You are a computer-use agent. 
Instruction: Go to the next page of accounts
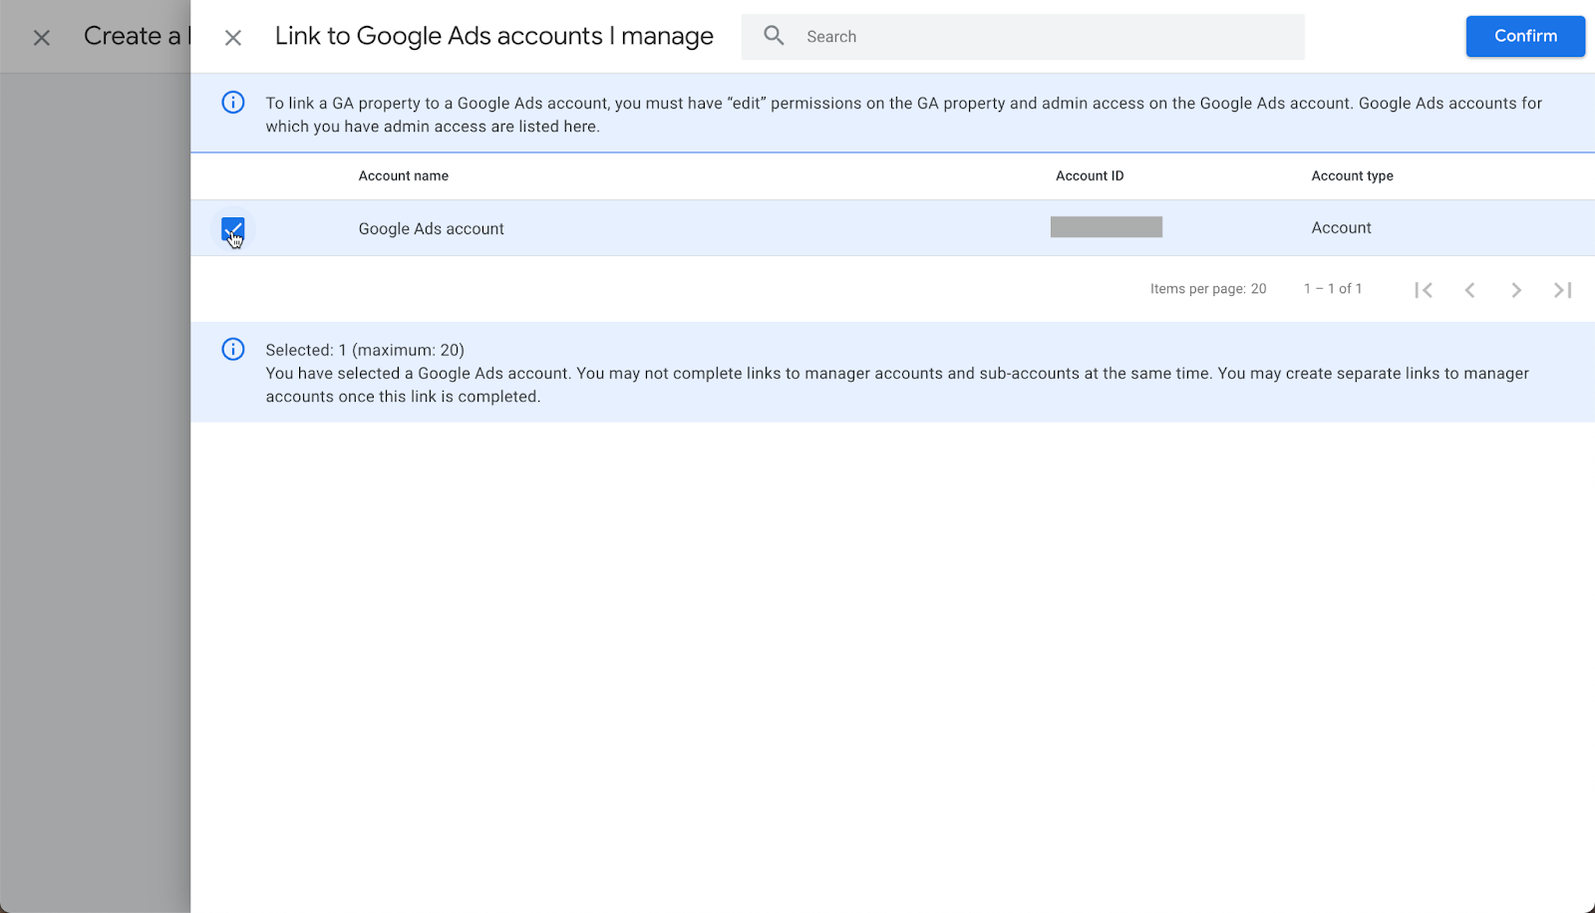click(1516, 290)
